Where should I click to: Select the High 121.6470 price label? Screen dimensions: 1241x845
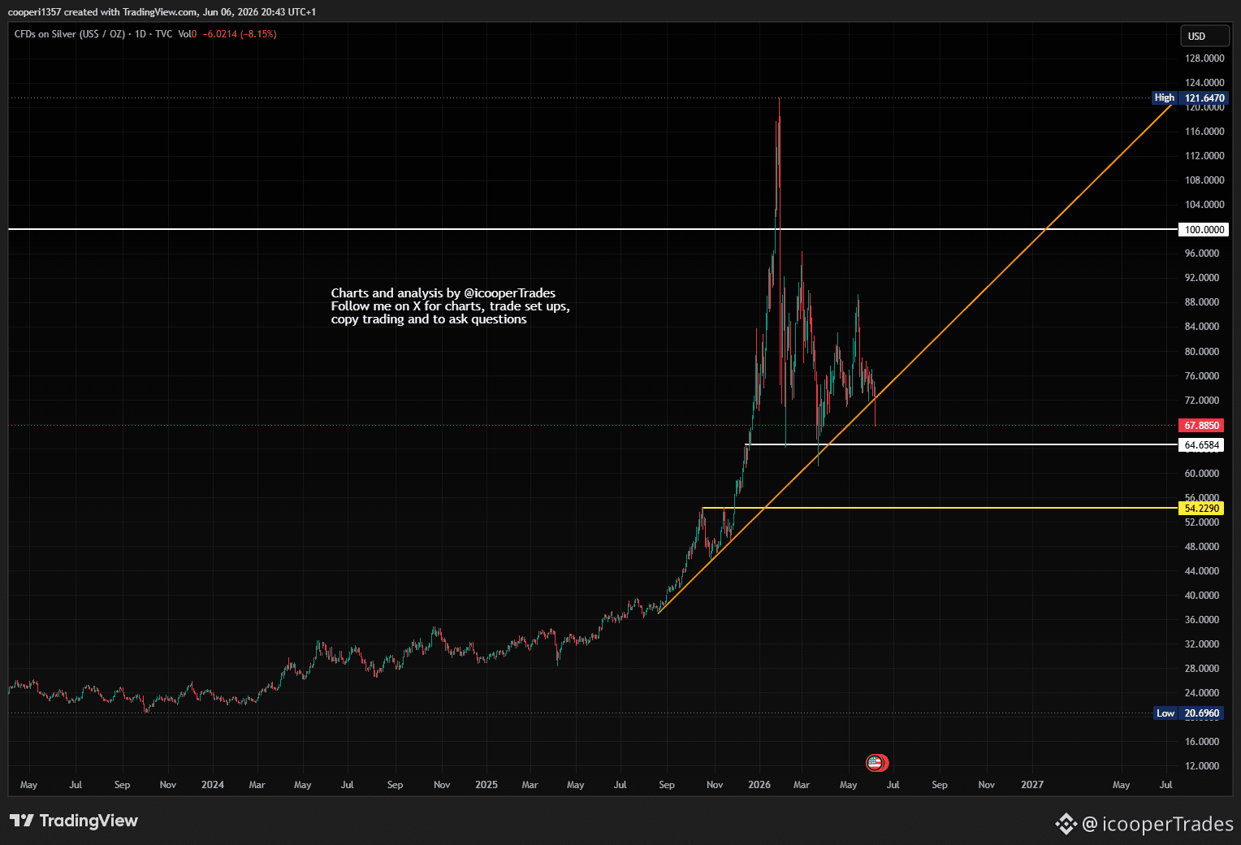click(x=1190, y=97)
